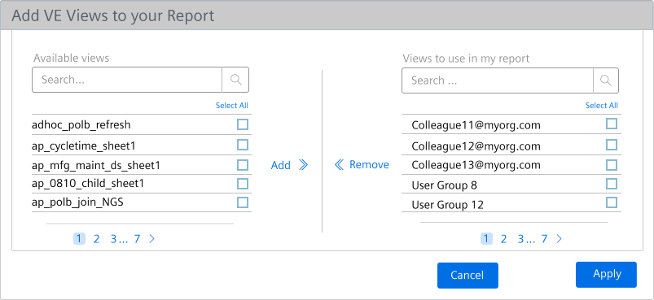Jump to page 7 of report views list

[544, 239]
